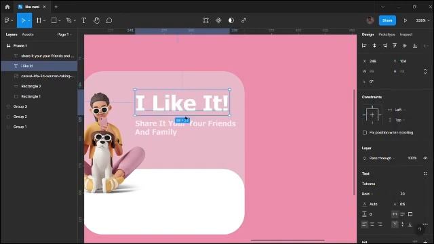The height and width of the screenshot is (244, 434).
Task: Select the Rectangle shape tool
Action: tap(54, 20)
